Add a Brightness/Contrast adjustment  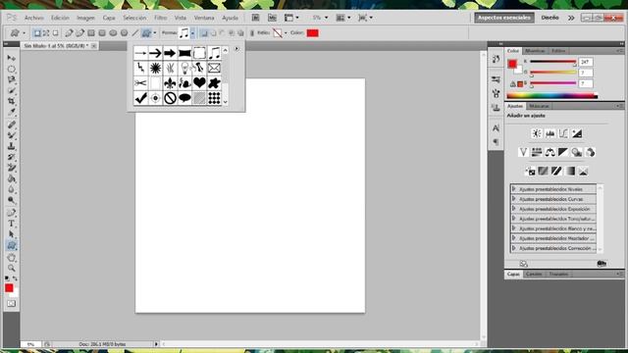point(537,133)
